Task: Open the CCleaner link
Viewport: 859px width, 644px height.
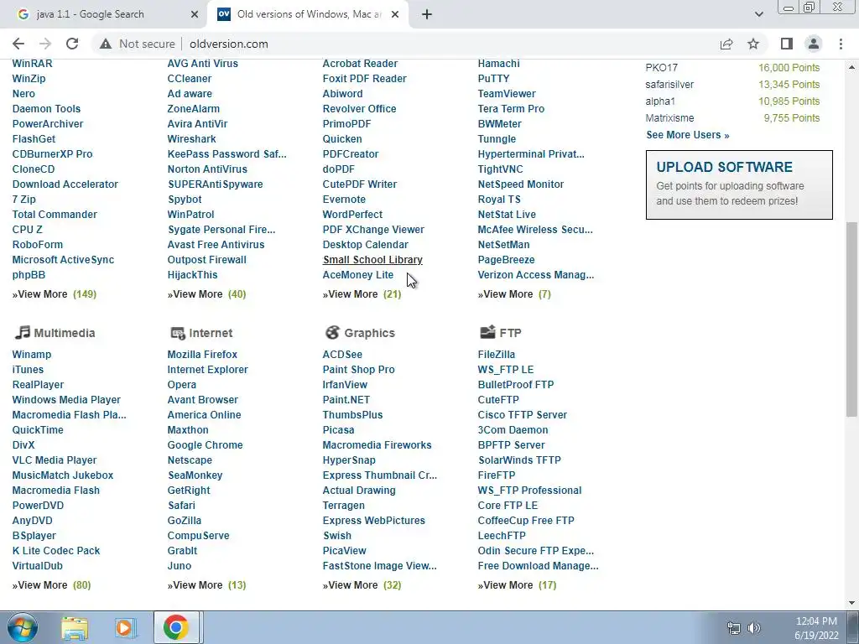Action: click(189, 78)
